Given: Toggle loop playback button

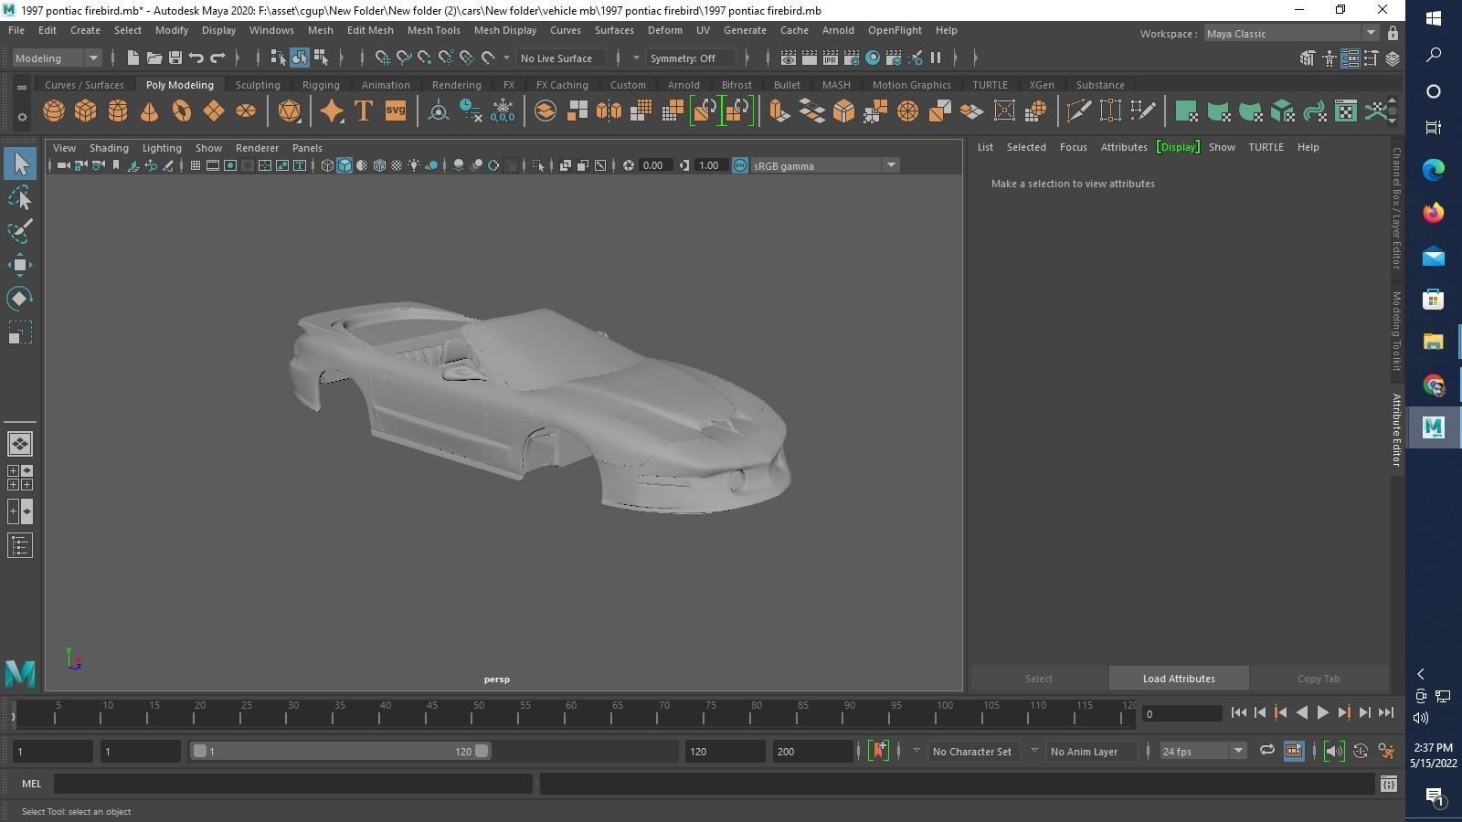Looking at the screenshot, I should [x=1266, y=751].
